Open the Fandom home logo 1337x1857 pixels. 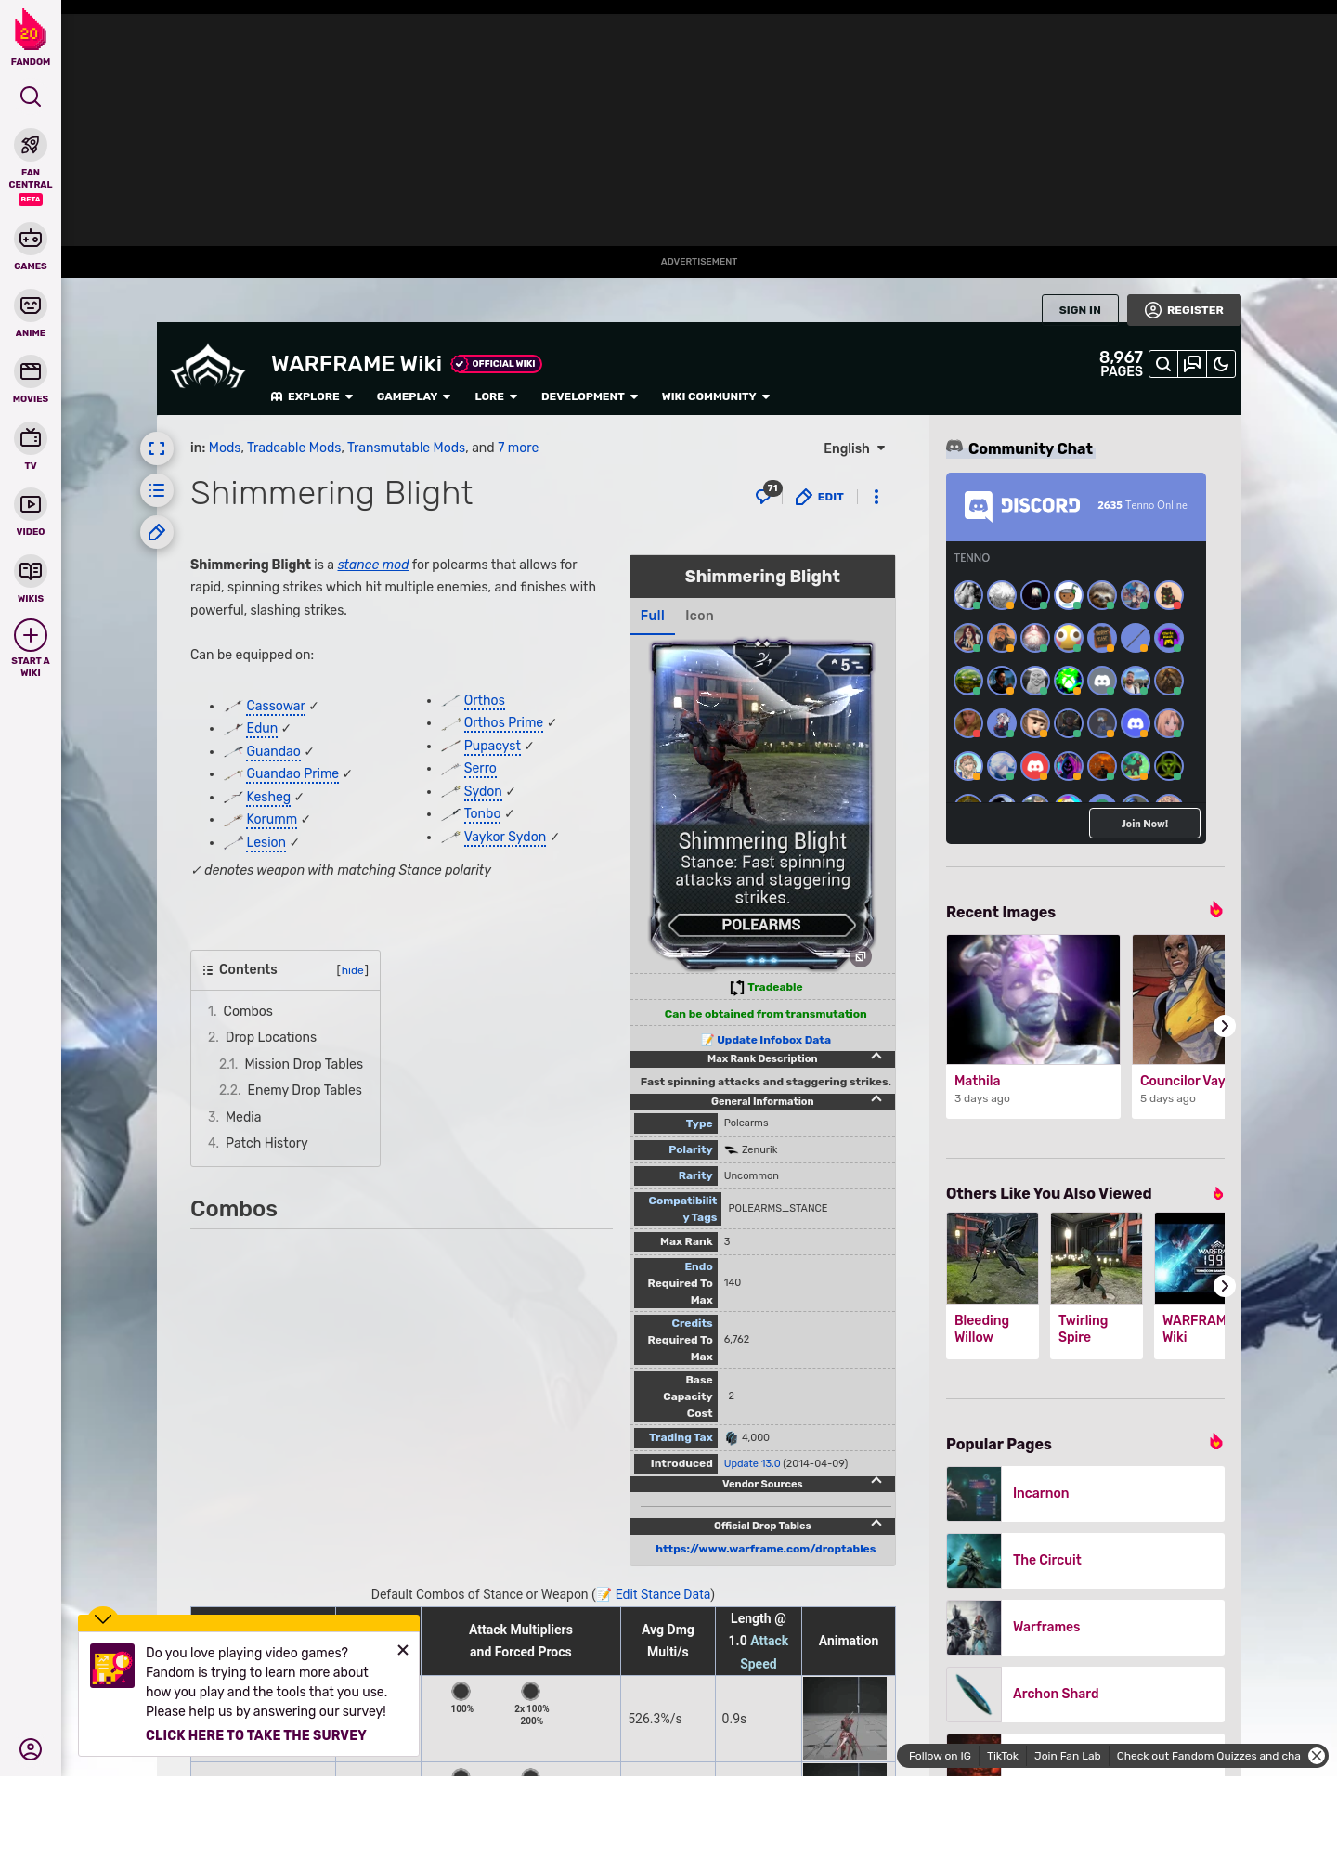[x=30, y=38]
